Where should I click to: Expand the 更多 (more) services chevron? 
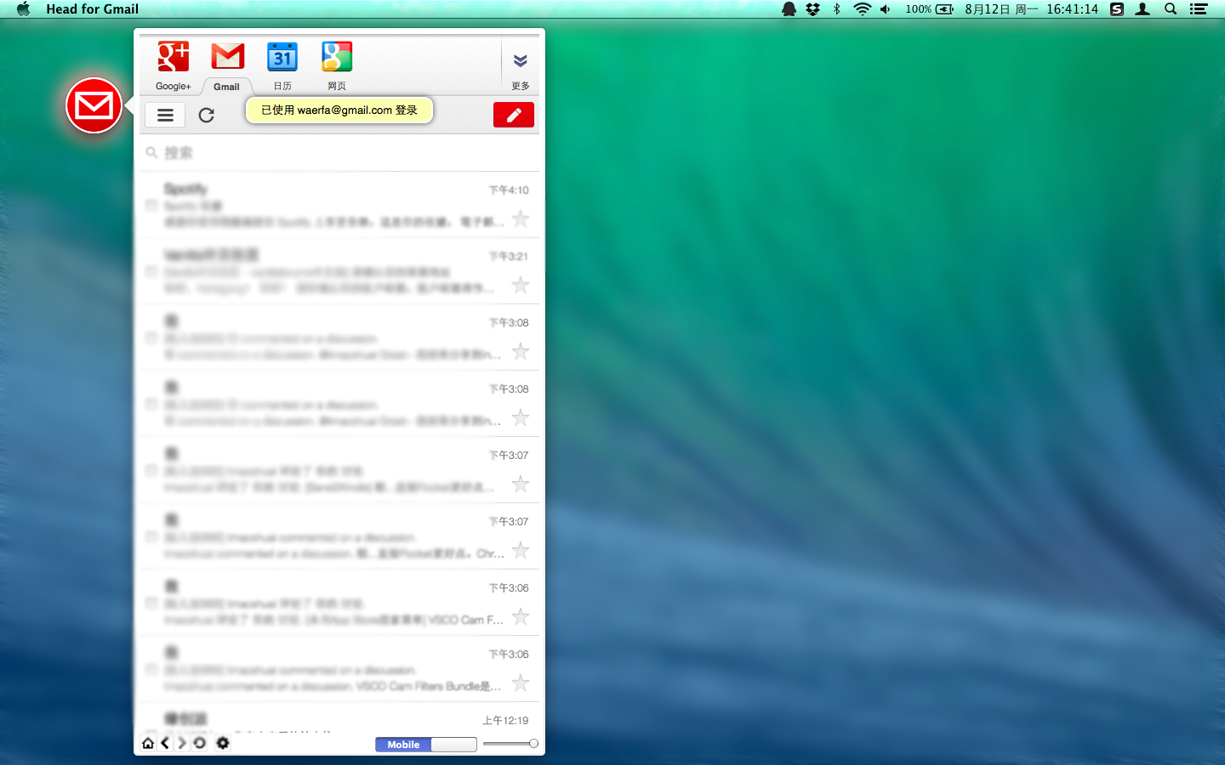pyautogui.click(x=520, y=61)
